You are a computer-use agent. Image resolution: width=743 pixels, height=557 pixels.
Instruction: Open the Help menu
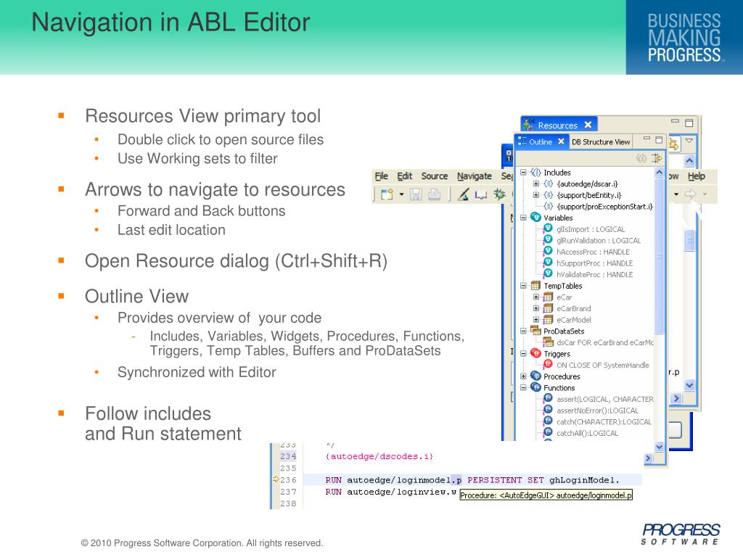point(696,176)
